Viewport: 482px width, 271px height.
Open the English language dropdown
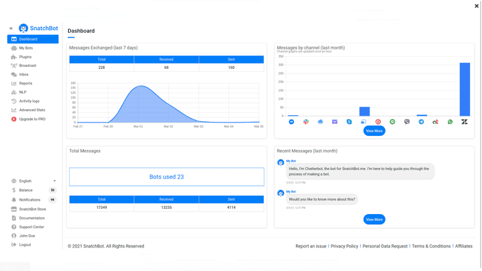click(x=33, y=181)
